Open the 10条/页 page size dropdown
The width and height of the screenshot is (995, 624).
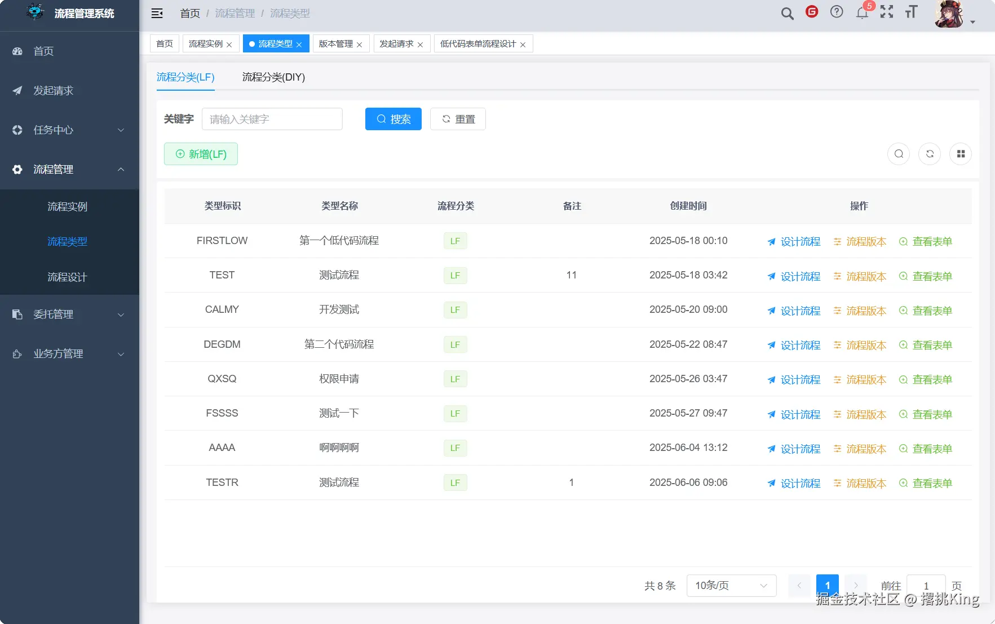(732, 586)
